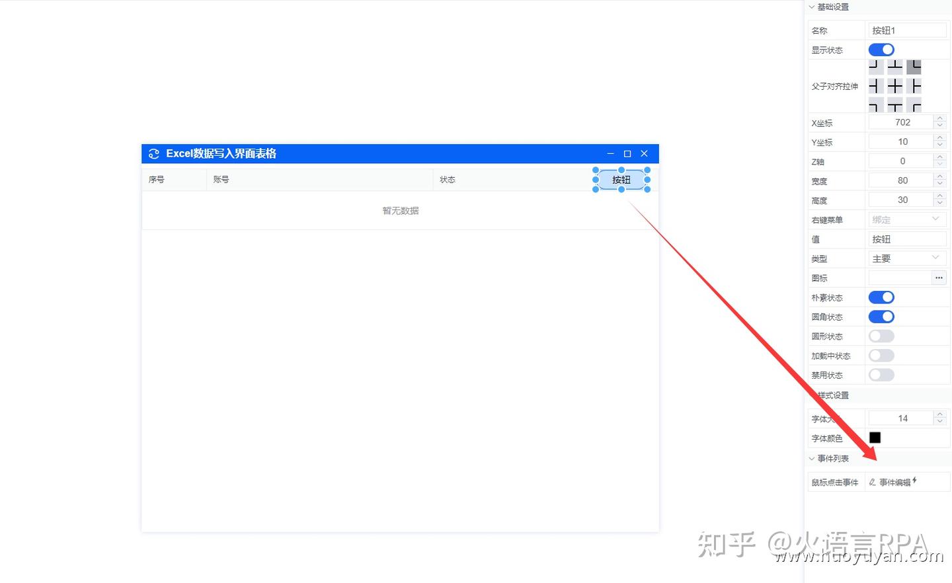This screenshot has height=583, width=952.
Task: Decrease the Y坐标 value with down arrow
Action: click(940, 145)
